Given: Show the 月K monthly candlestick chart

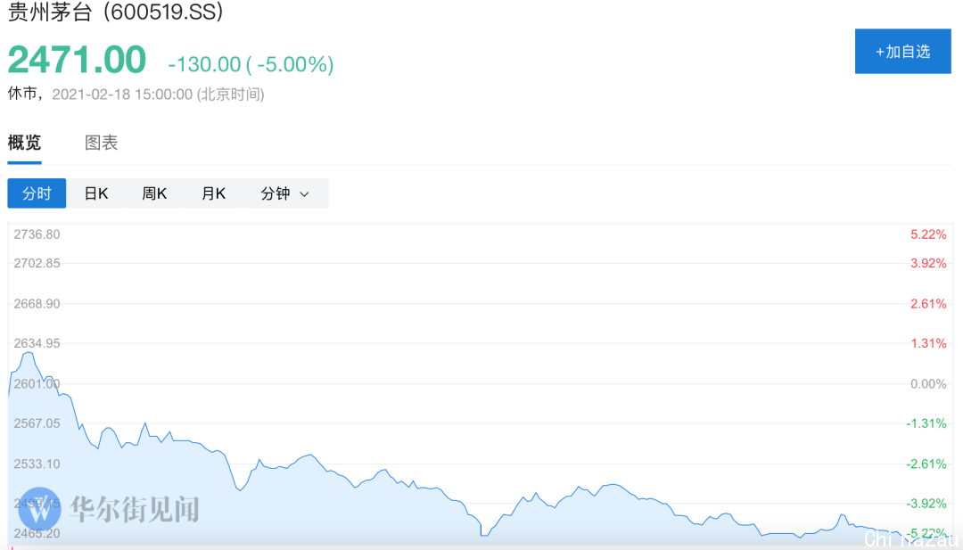Looking at the screenshot, I should click(x=213, y=193).
